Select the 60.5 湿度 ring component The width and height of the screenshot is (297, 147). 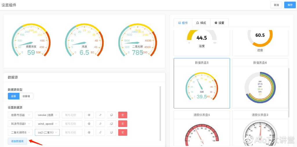(260, 43)
